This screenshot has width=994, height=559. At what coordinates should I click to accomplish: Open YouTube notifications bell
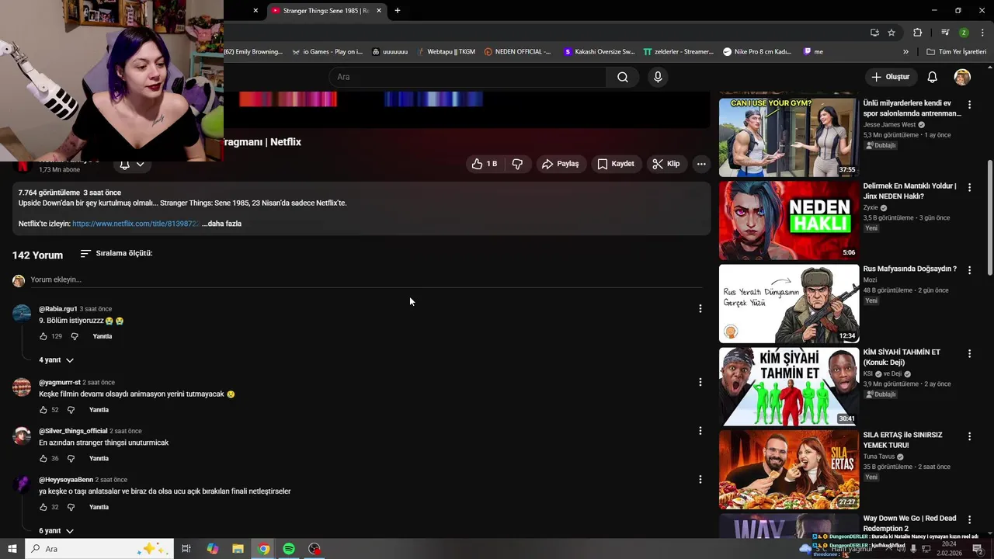[x=932, y=77]
